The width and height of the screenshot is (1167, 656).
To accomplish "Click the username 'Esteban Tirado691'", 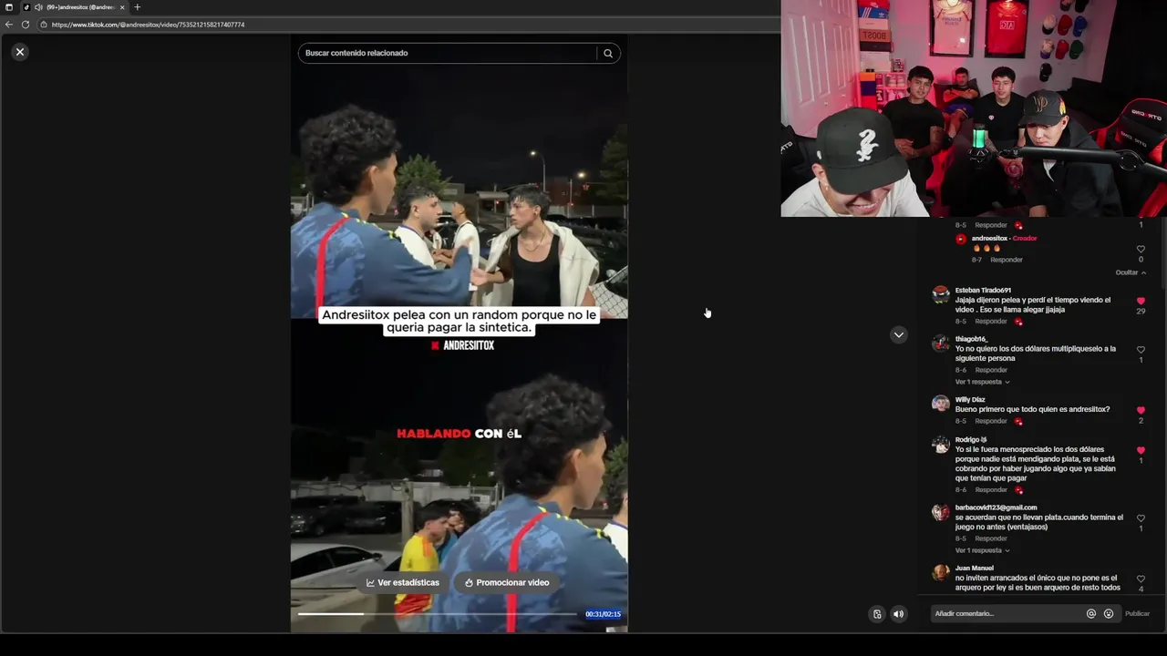I will tap(983, 290).
